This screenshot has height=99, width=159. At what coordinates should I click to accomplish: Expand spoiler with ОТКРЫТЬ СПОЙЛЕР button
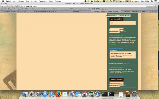116,80
